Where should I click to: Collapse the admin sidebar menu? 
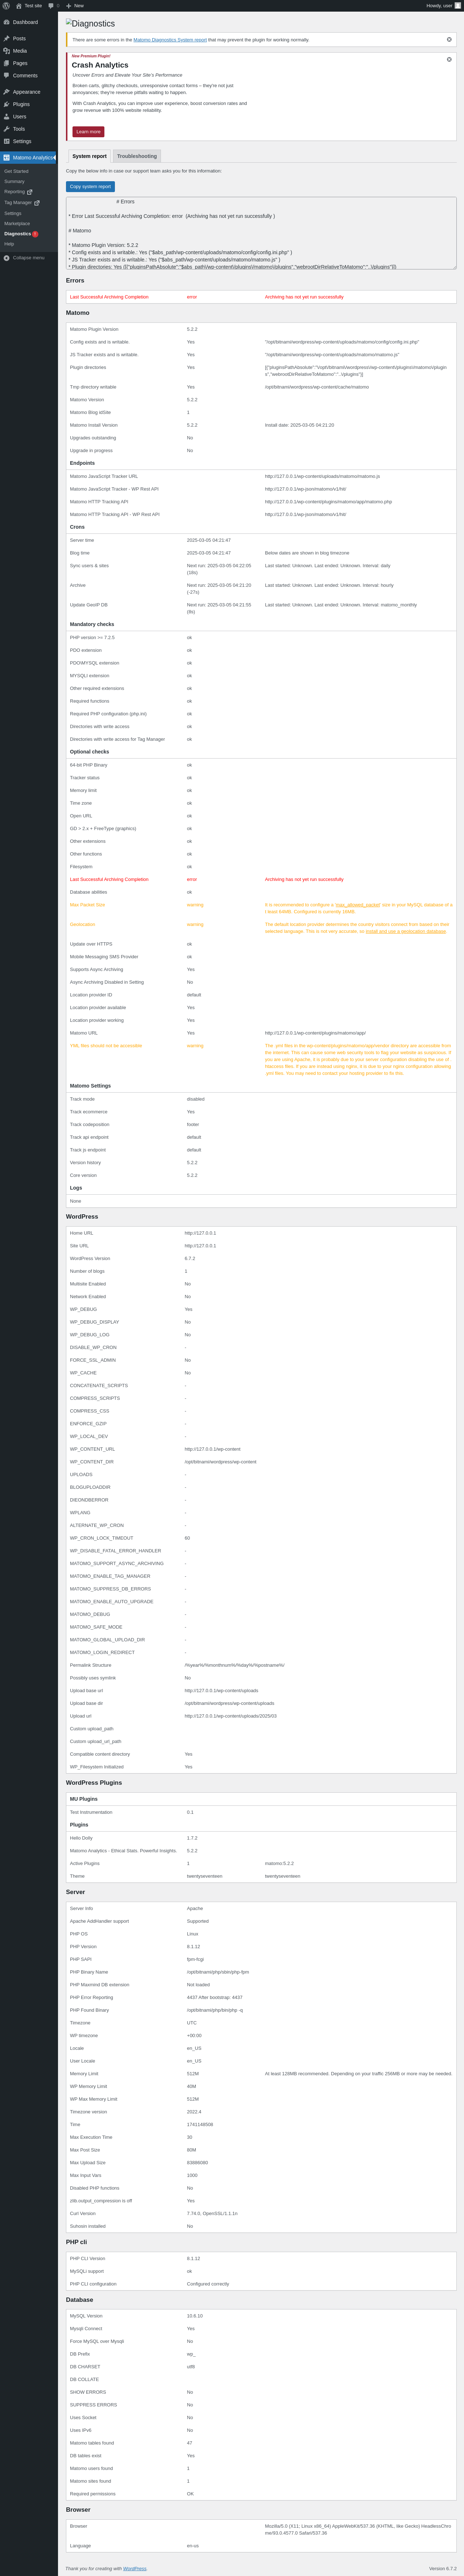click(x=24, y=258)
